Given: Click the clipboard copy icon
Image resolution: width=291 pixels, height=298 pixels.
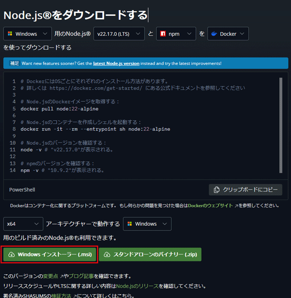Looking at the screenshot, I should (216, 189).
